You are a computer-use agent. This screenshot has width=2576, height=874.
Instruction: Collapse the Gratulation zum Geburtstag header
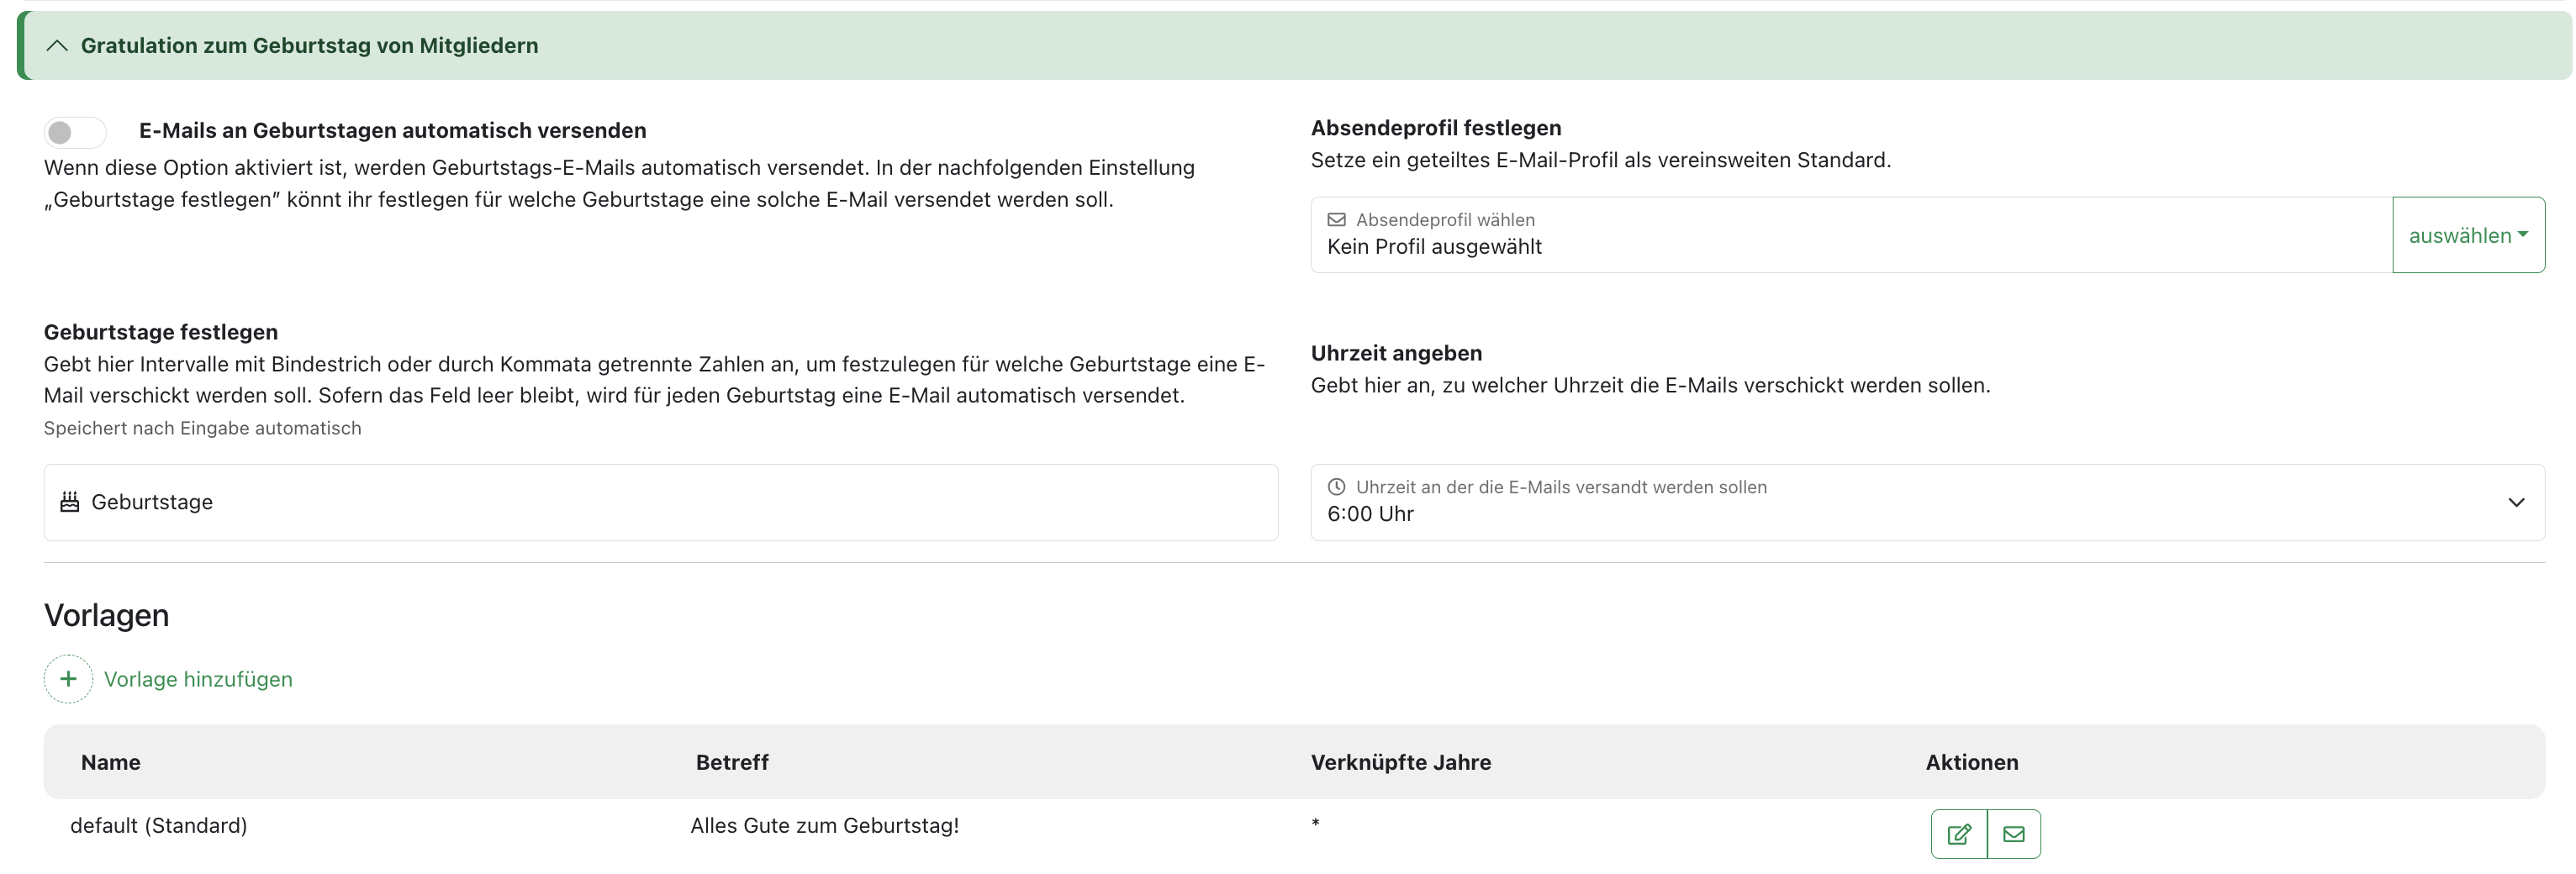click(1294, 45)
